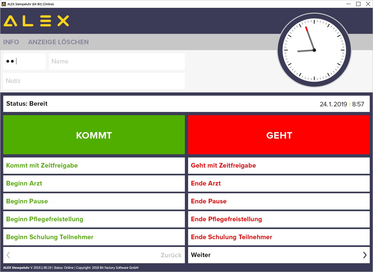Click the analog clock face
This screenshot has width=373, height=272.
point(314,50)
